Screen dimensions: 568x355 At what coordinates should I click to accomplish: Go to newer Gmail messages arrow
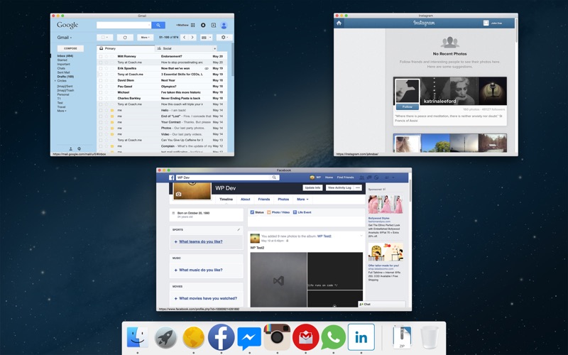click(185, 38)
